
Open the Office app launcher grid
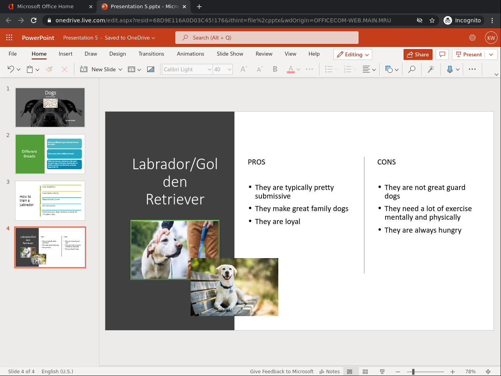tap(9, 38)
